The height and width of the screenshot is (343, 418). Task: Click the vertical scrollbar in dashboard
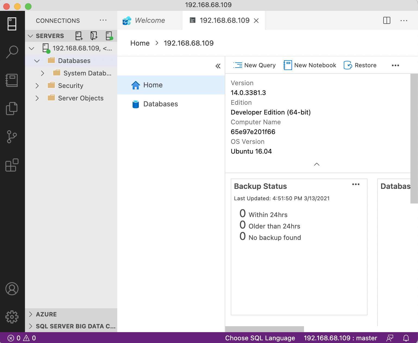[414, 138]
